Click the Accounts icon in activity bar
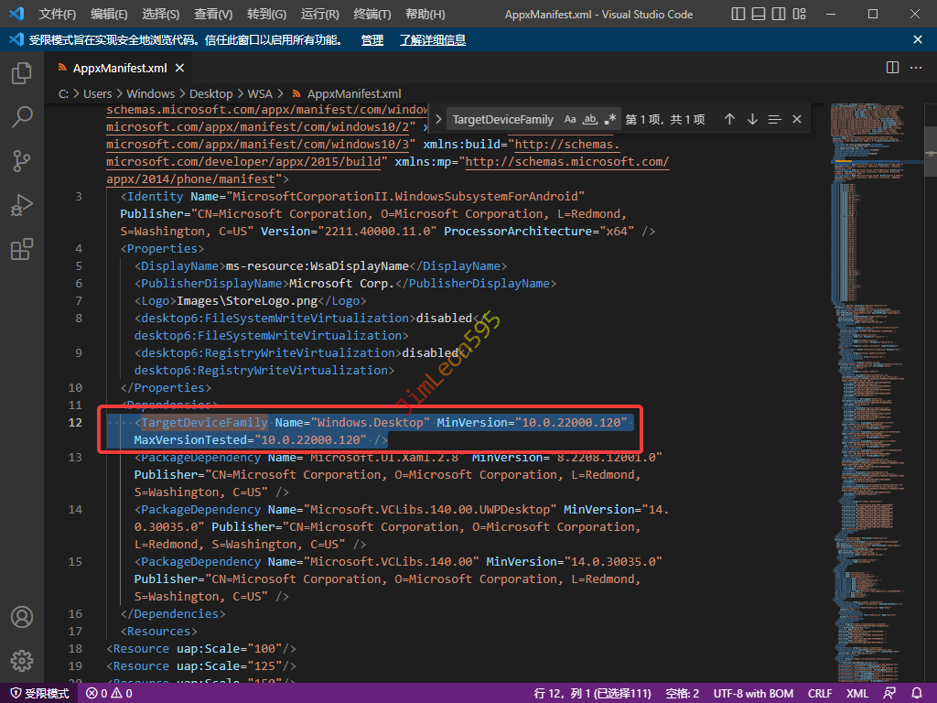Image resolution: width=937 pixels, height=703 pixels. coord(22,617)
